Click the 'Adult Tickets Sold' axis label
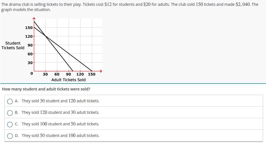Viewport: 266px width, 149px height. (68, 80)
